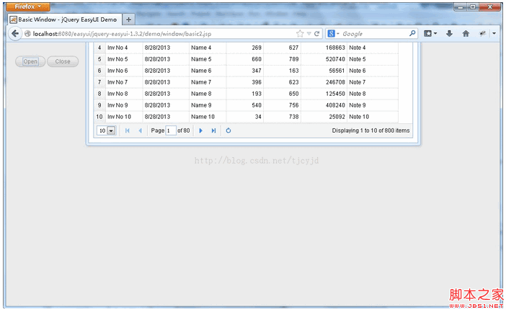Open the toolbar overflow dropdown arrow

pos(494,34)
